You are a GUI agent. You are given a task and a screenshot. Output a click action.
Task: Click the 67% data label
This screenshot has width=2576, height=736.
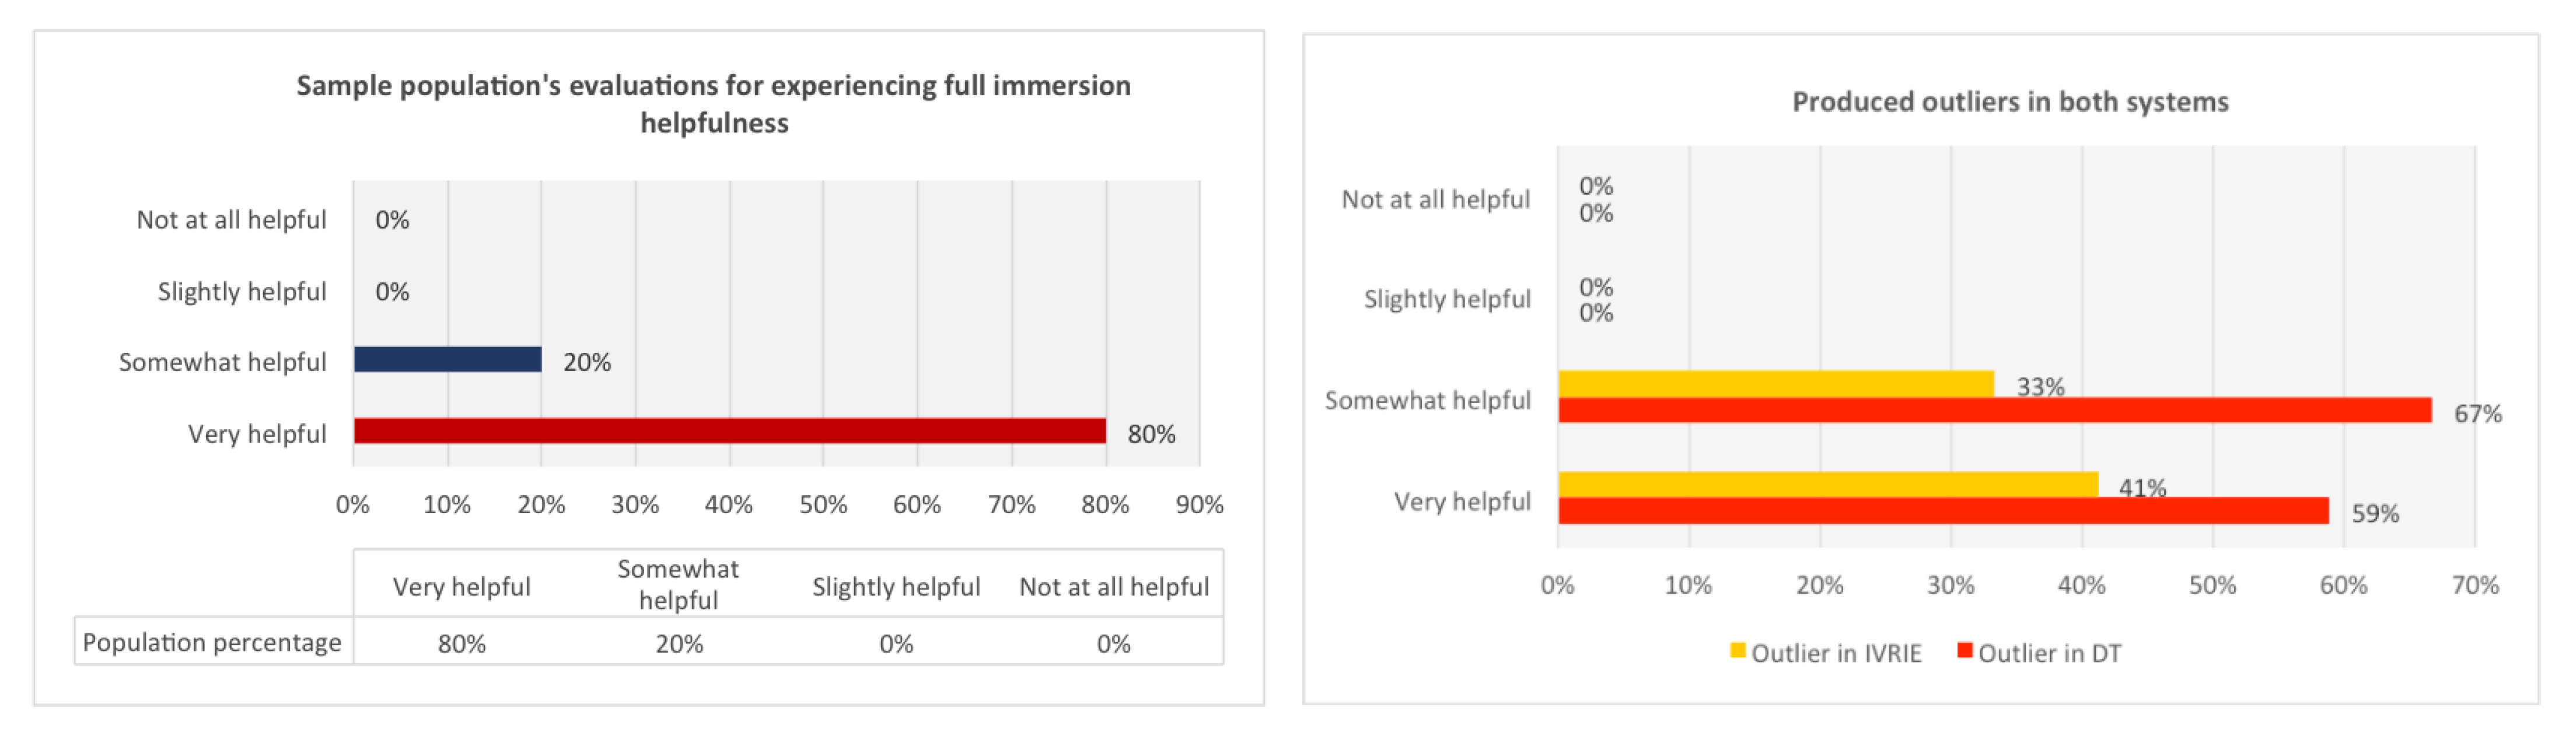[2477, 414]
